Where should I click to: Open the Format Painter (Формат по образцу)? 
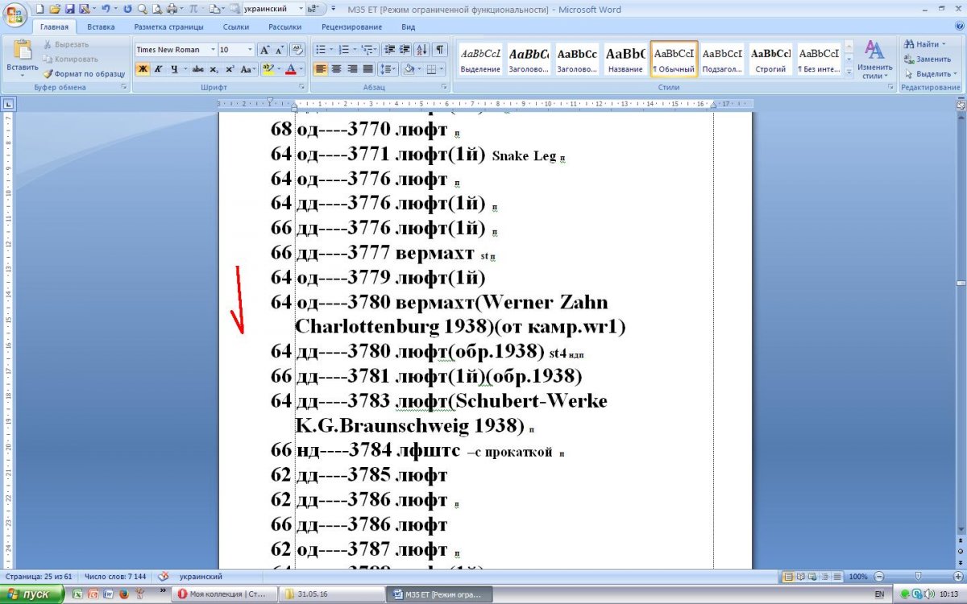point(83,73)
